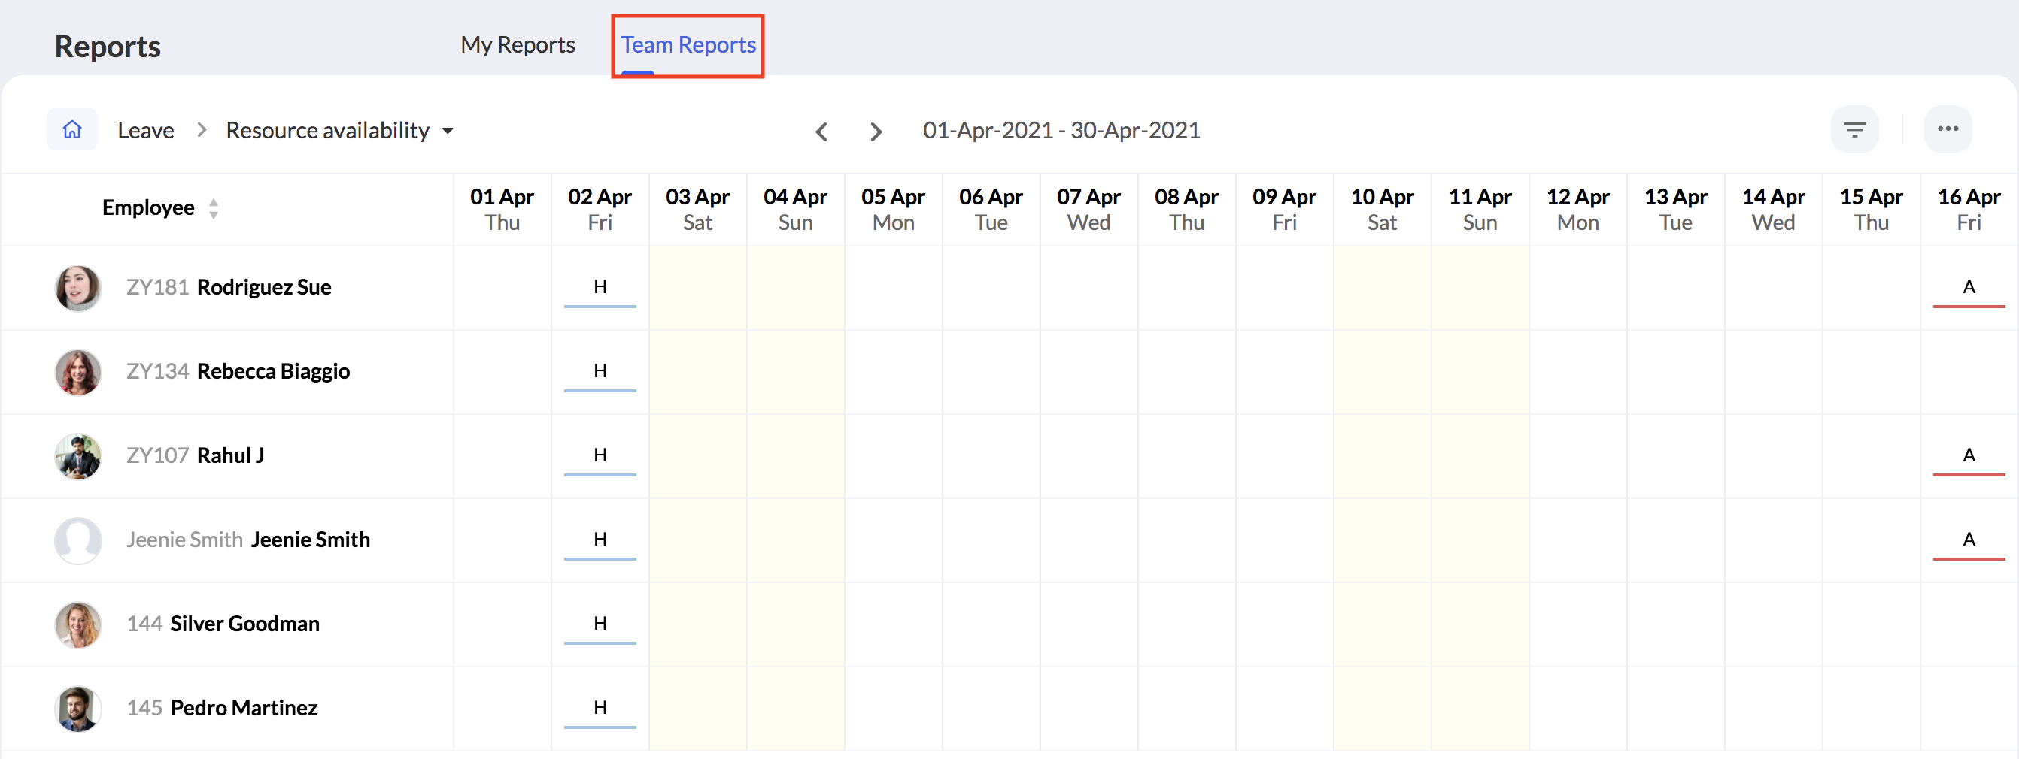
Task: Select employee name Rebecca Biaggio
Action: pyautogui.click(x=274, y=371)
